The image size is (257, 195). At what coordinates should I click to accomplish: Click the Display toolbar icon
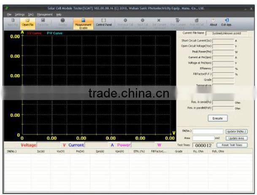pyautogui.click(x=62, y=22)
